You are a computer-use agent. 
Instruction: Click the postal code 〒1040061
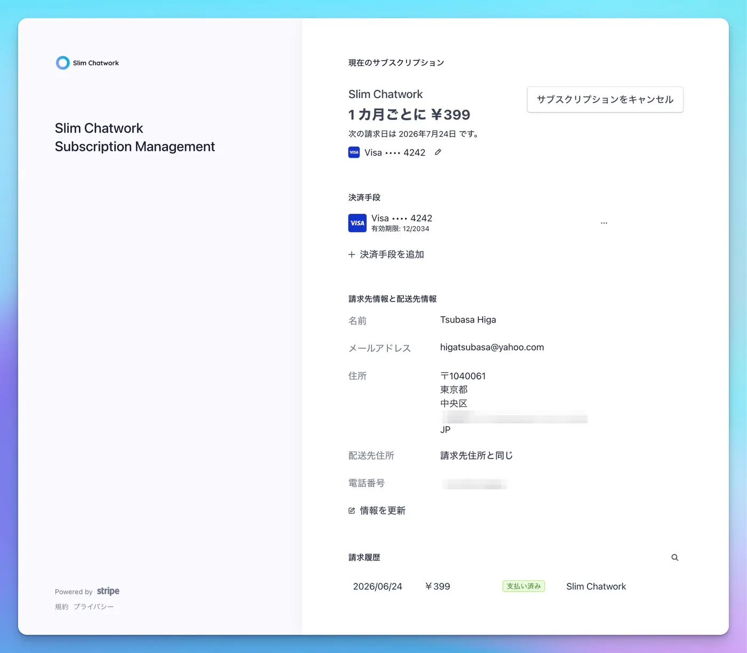click(463, 376)
